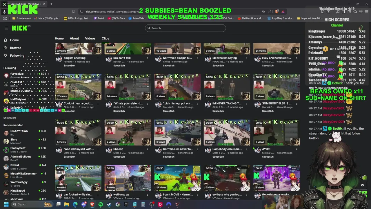Click the browser bookmark icon in address bar
Viewport: 371px width, 209px height.
[74, 12]
